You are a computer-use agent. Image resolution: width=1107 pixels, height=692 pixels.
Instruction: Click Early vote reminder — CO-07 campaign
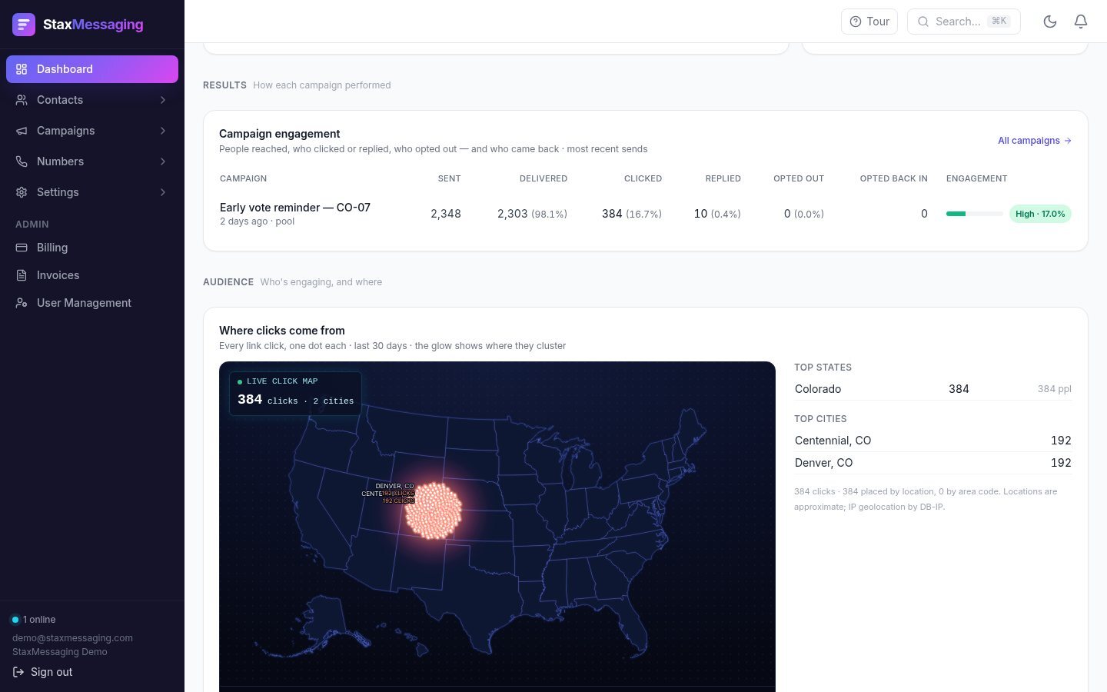(x=295, y=208)
